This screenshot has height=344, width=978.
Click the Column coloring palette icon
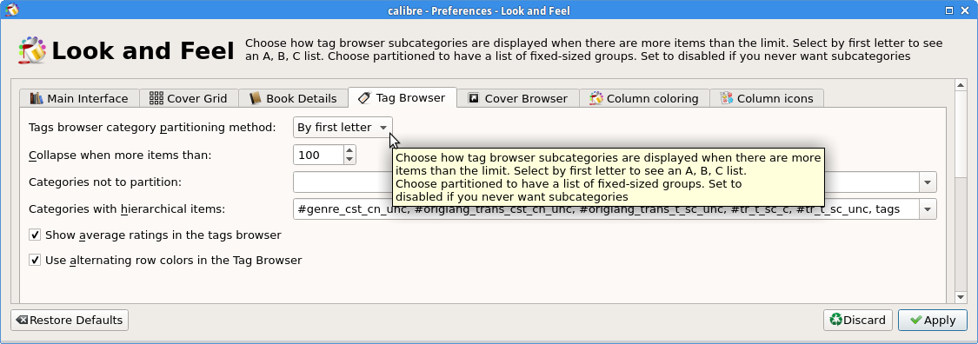pyautogui.click(x=596, y=98)
